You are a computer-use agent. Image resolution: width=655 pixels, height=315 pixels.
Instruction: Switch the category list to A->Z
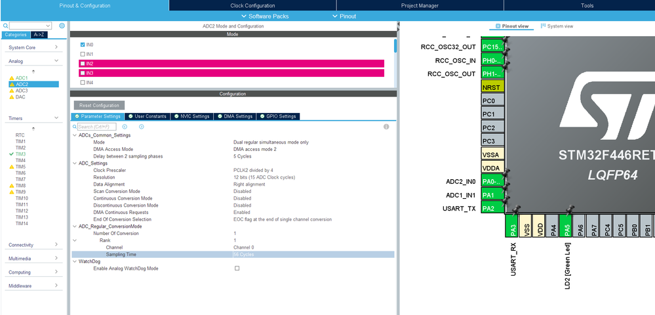[x=39, y=35]
